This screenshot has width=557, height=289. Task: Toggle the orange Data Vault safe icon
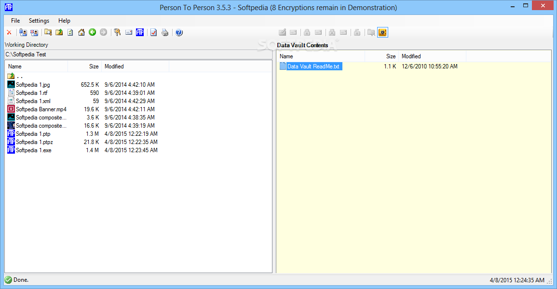[x=382, y=33]
